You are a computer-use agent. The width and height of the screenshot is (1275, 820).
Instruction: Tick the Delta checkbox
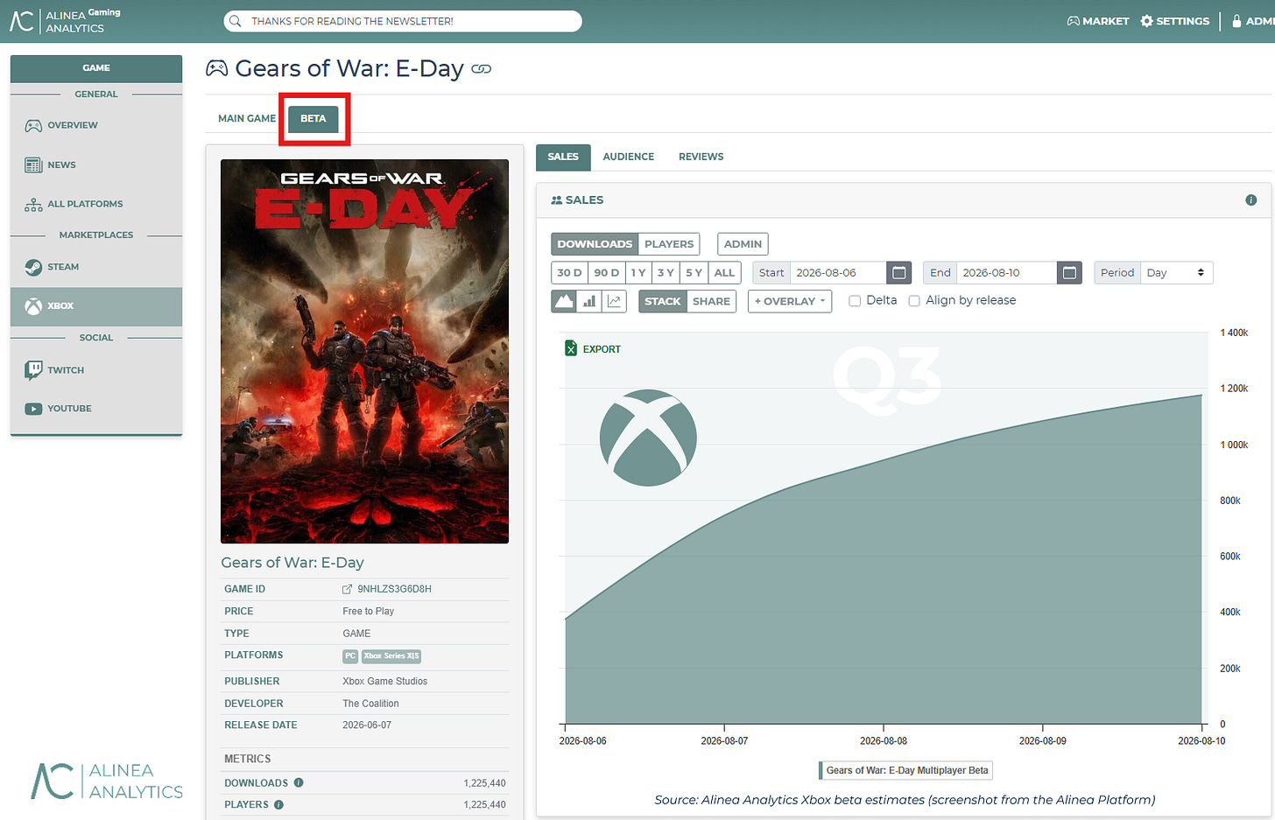pos(855,301)
